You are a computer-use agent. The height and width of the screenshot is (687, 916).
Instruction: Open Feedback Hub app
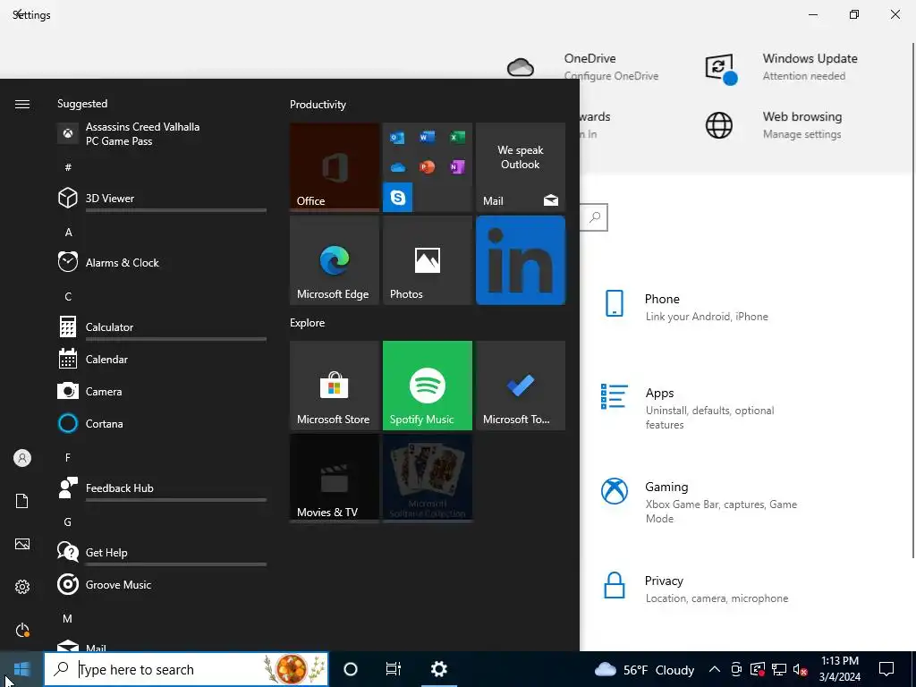162,488
